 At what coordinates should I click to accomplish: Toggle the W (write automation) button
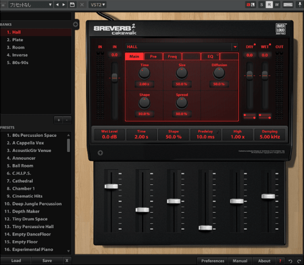click(x=277, y=4)
